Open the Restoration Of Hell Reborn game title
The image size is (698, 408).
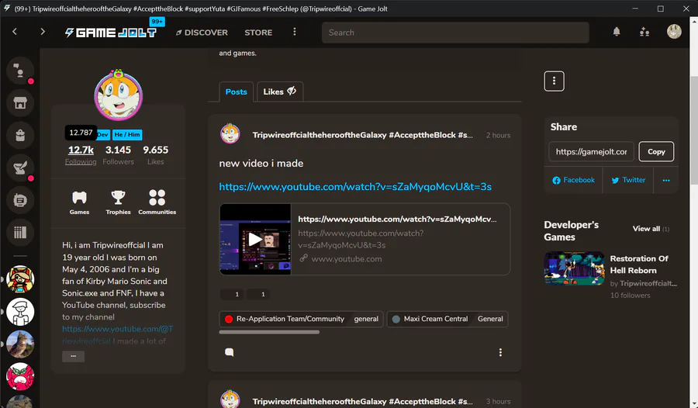[x=639, y=265]
